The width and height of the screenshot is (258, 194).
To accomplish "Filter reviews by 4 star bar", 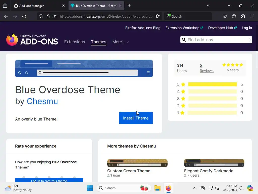I will 212,91.
